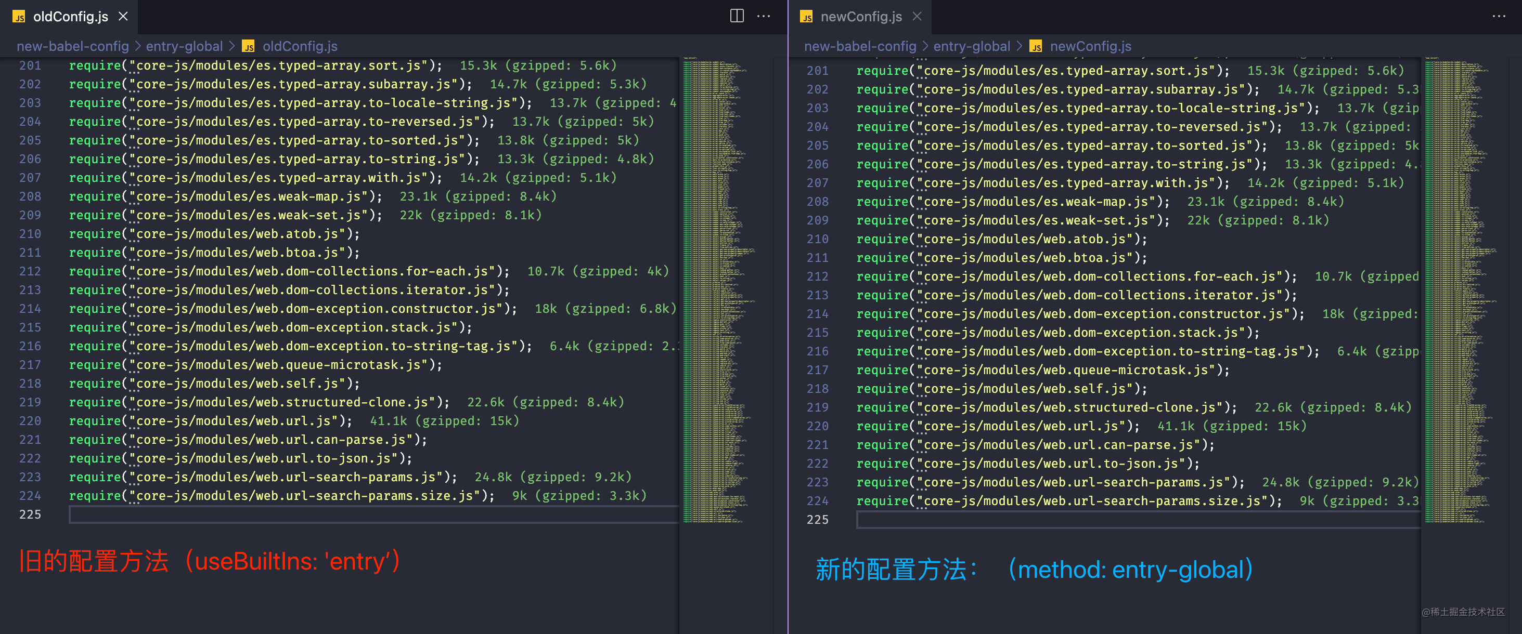Select the newConfig.js tab

[861, 17]
